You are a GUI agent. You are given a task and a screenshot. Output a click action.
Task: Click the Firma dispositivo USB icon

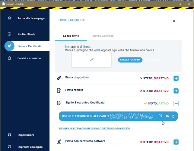[59, 78]
